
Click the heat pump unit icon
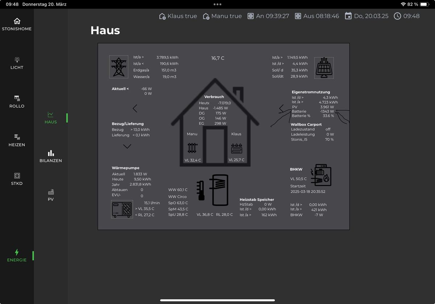tap(122, 209)
